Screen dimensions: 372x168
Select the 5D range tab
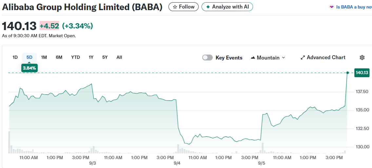29,57
